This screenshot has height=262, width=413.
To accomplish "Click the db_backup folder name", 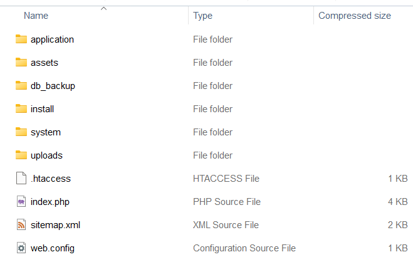I will click(x=53, y=86).
